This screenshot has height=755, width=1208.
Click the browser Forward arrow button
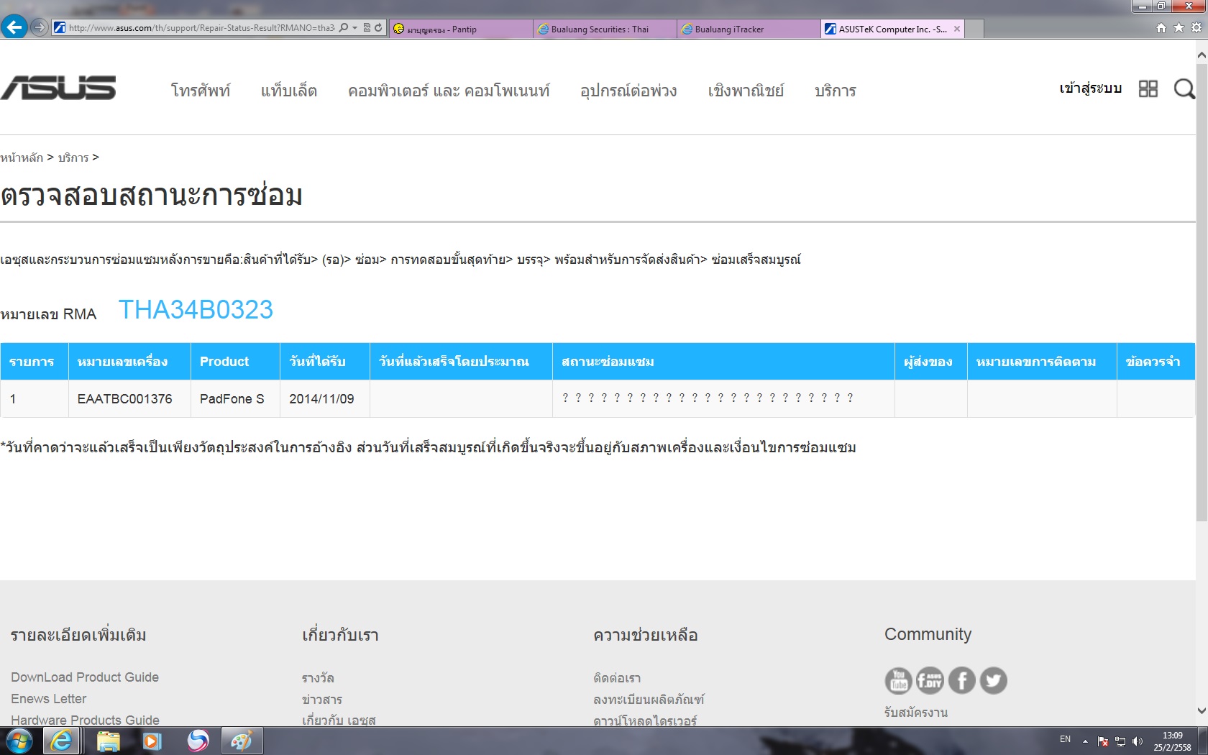40,27
